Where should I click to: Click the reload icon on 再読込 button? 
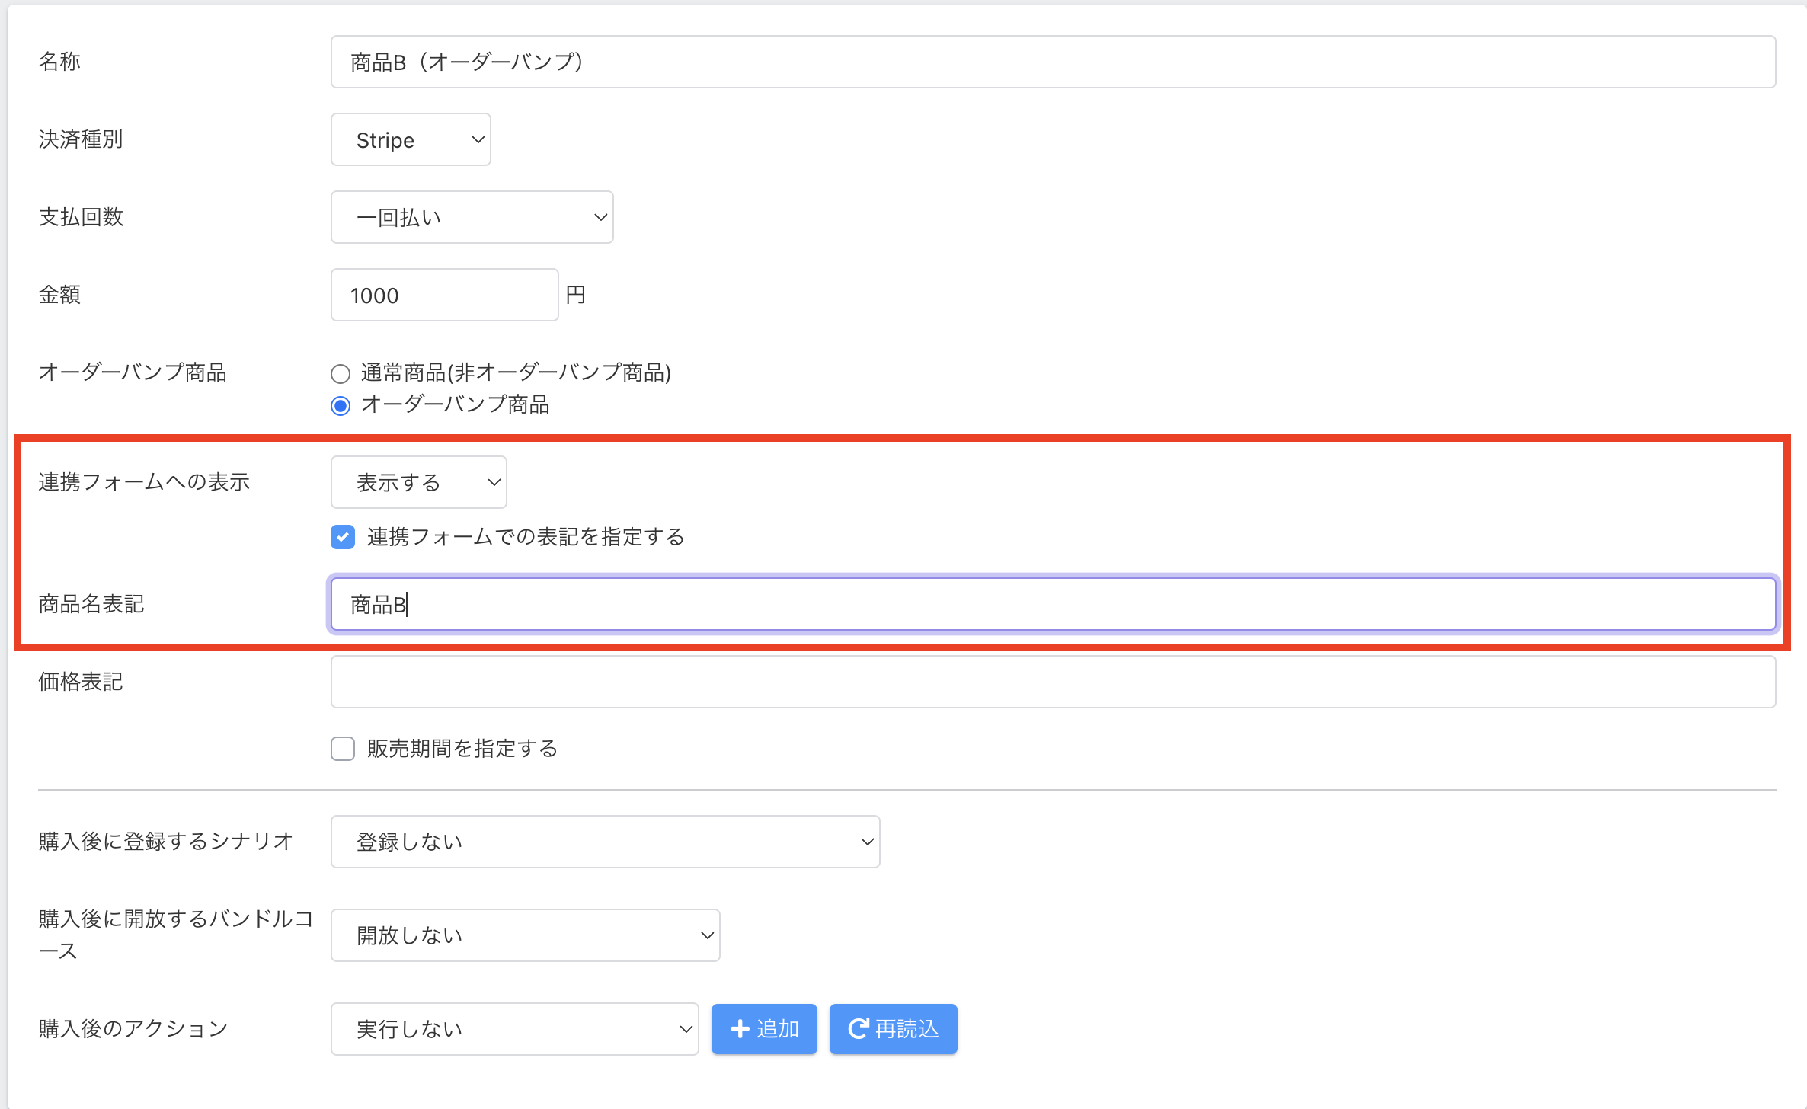click(x=859, y=1029)
